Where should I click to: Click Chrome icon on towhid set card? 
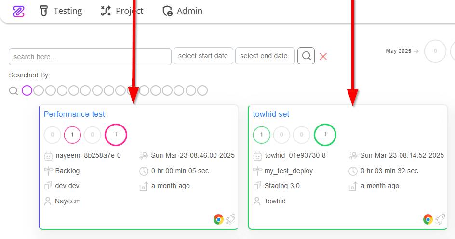tap(428, 220)
